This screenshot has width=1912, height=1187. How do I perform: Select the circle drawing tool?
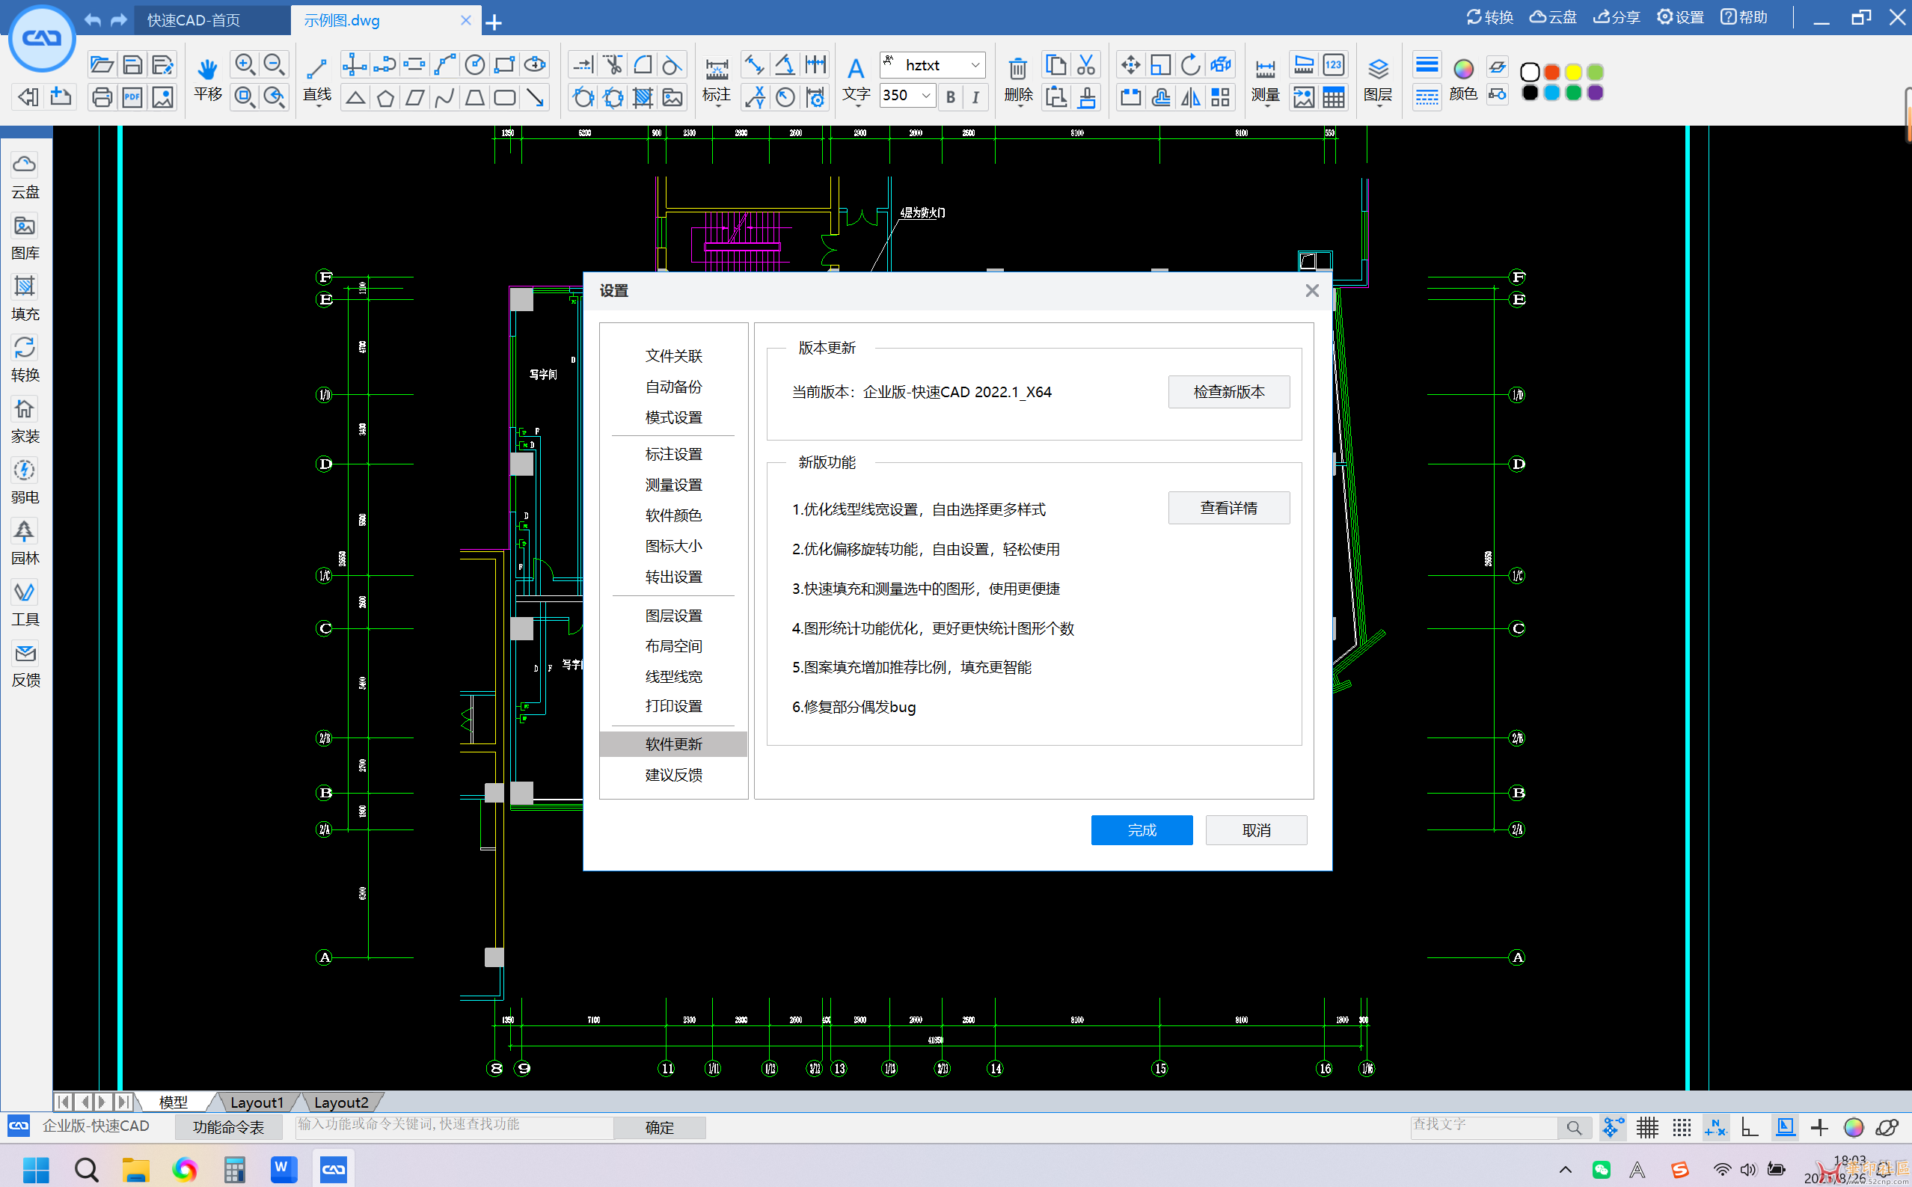point(475,64)
